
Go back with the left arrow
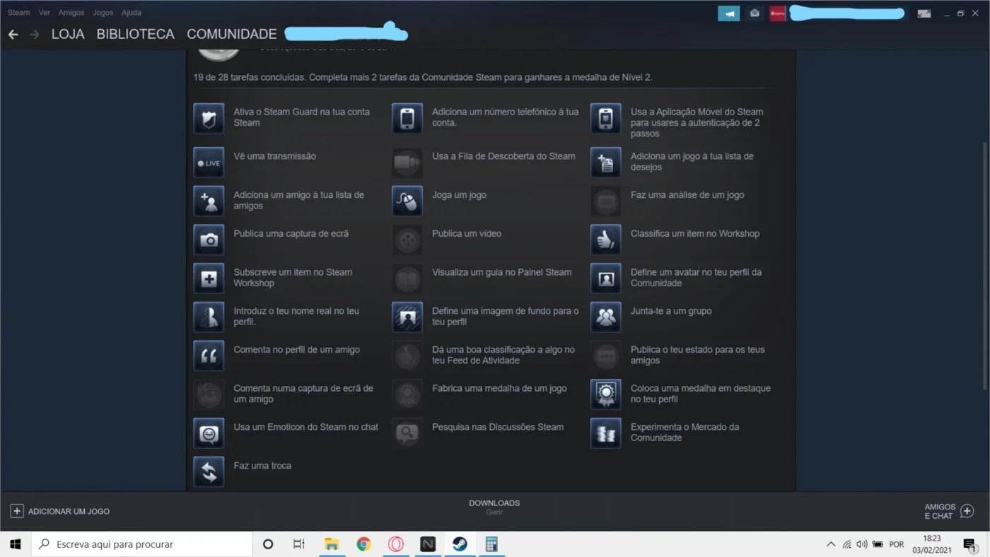[13, 34]
